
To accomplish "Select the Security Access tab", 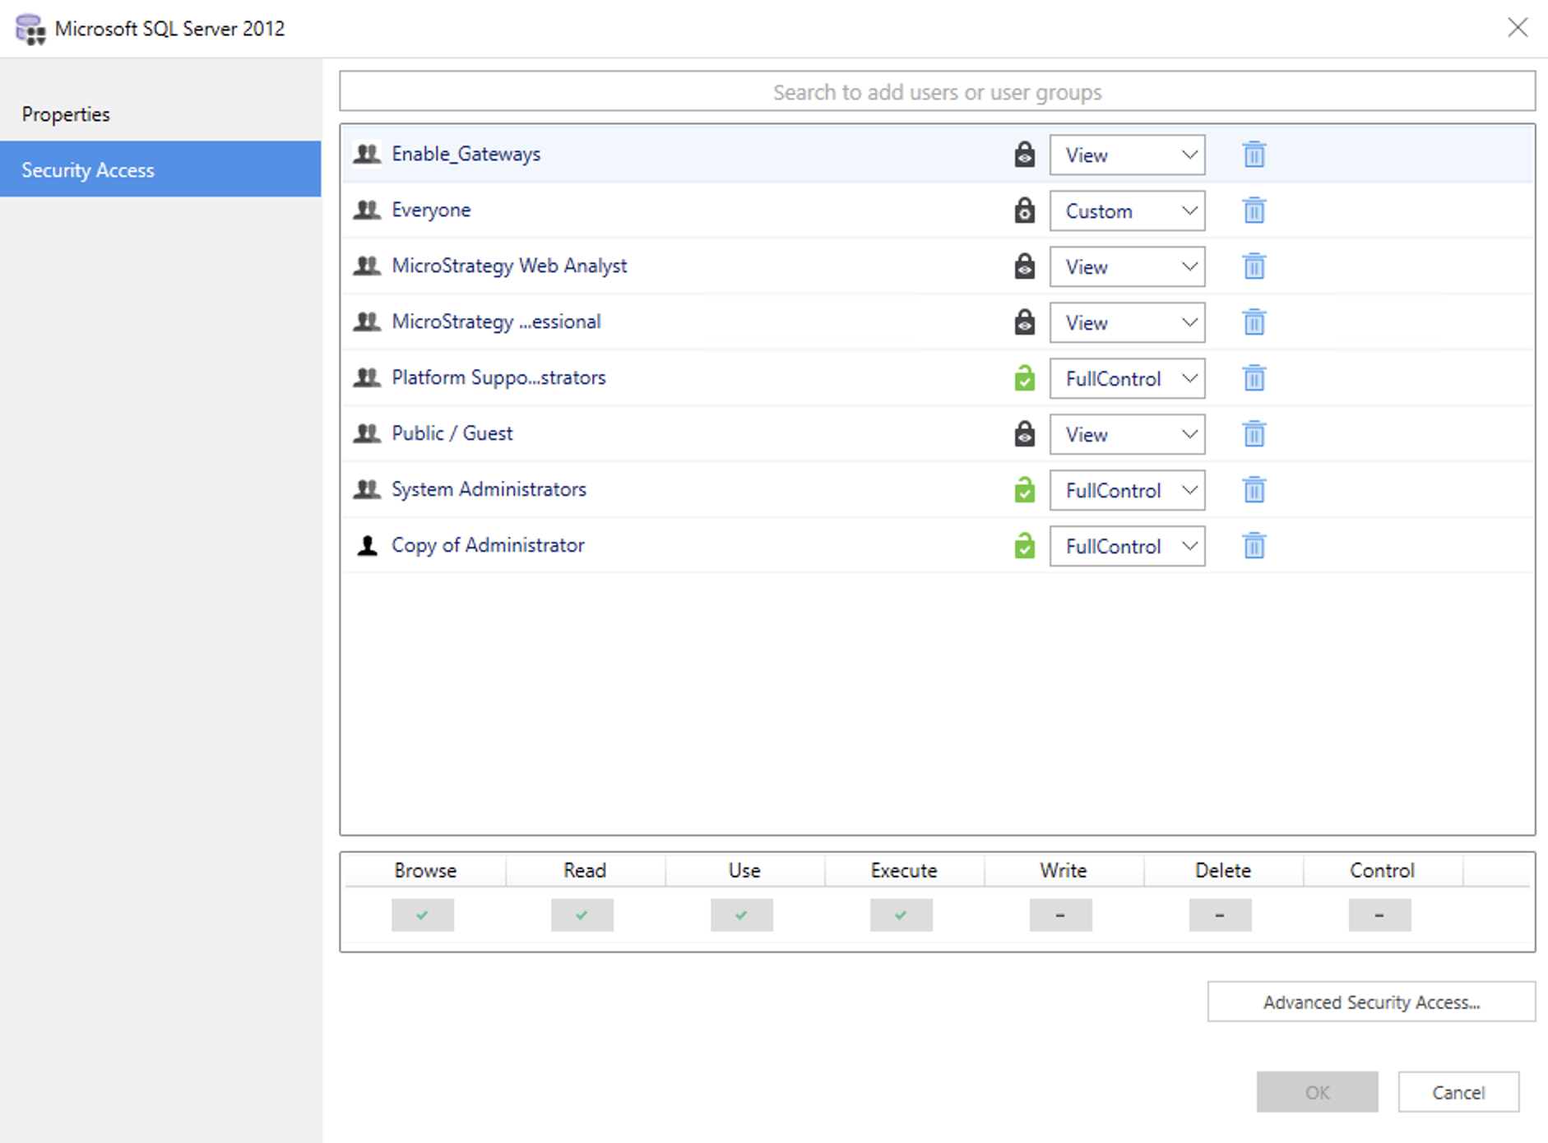I will tap(88, 170).
